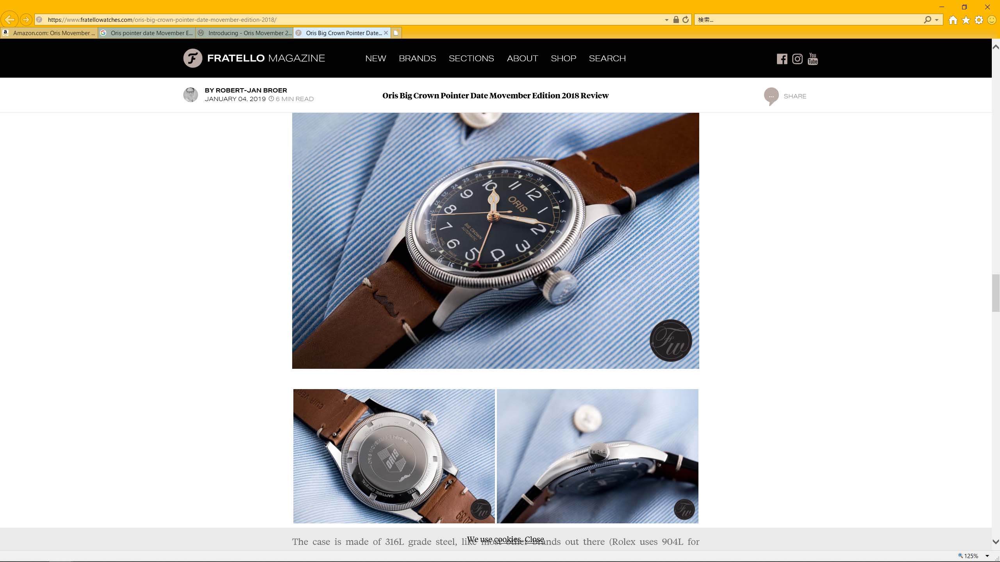Expand the search provider dropdown arrow
Screen dimensions: 1000x562
[937, 20]
